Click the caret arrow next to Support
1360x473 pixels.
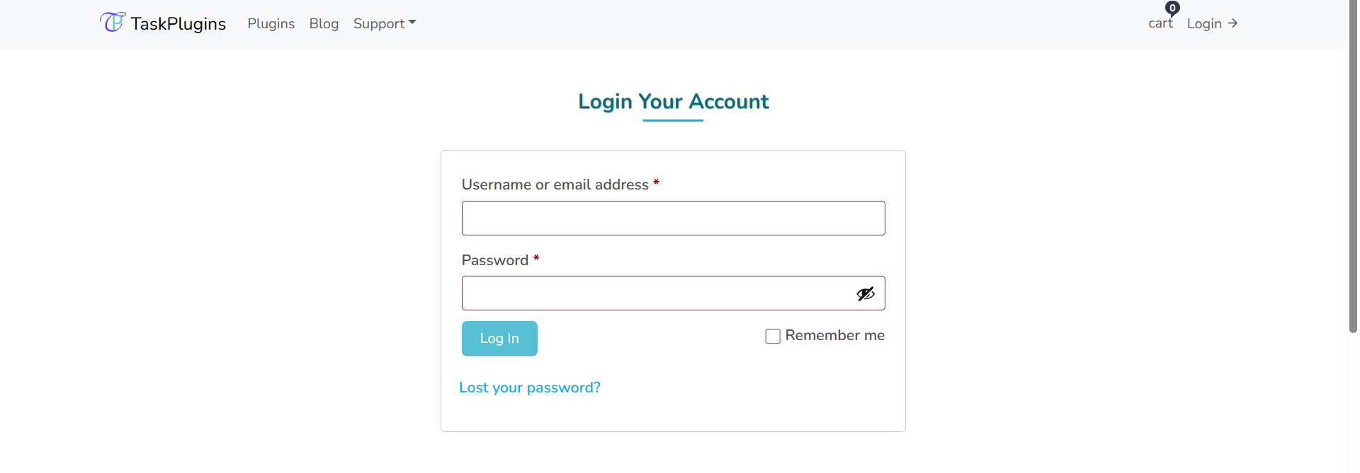[412, 23]
